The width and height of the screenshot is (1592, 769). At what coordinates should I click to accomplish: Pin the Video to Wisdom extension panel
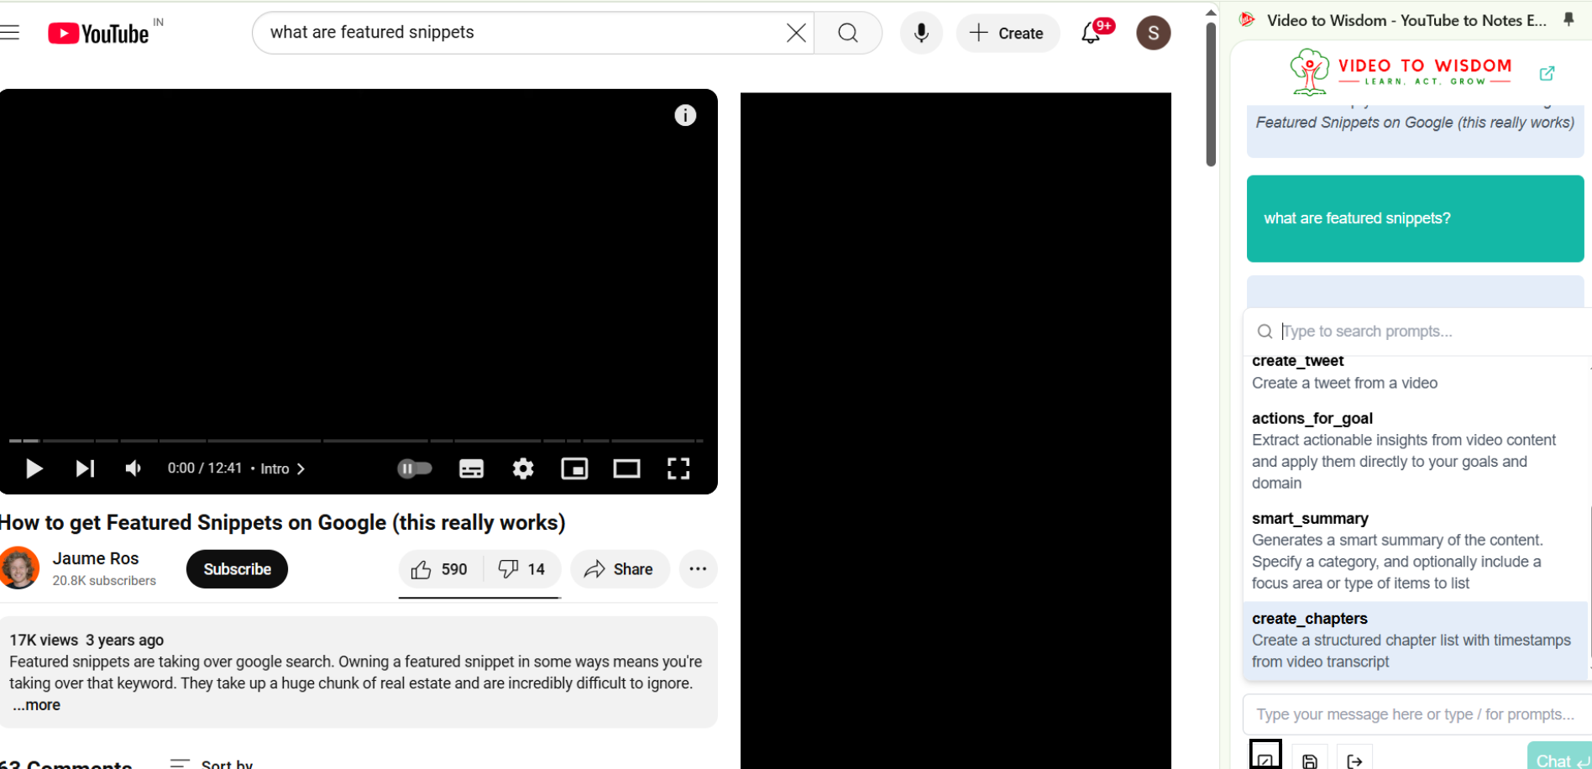1568,19
